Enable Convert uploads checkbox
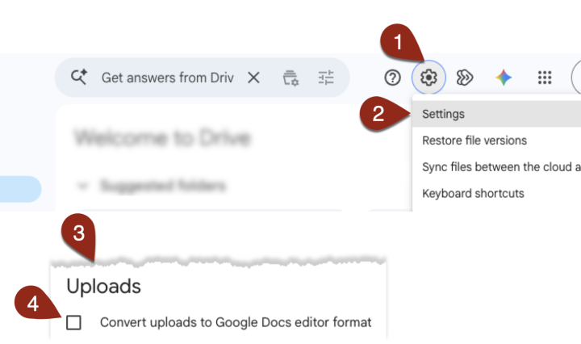This screenshot has height=344, width=581. 73,322
